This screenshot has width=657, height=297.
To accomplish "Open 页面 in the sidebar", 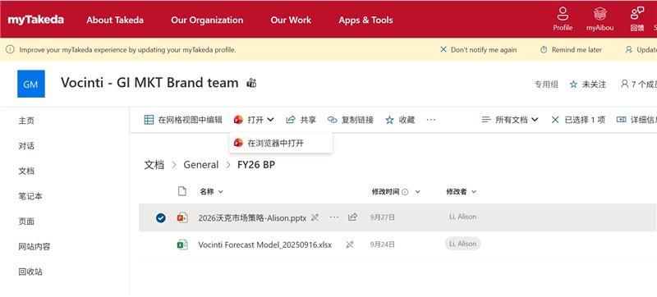I will click(x=26, y=222).
